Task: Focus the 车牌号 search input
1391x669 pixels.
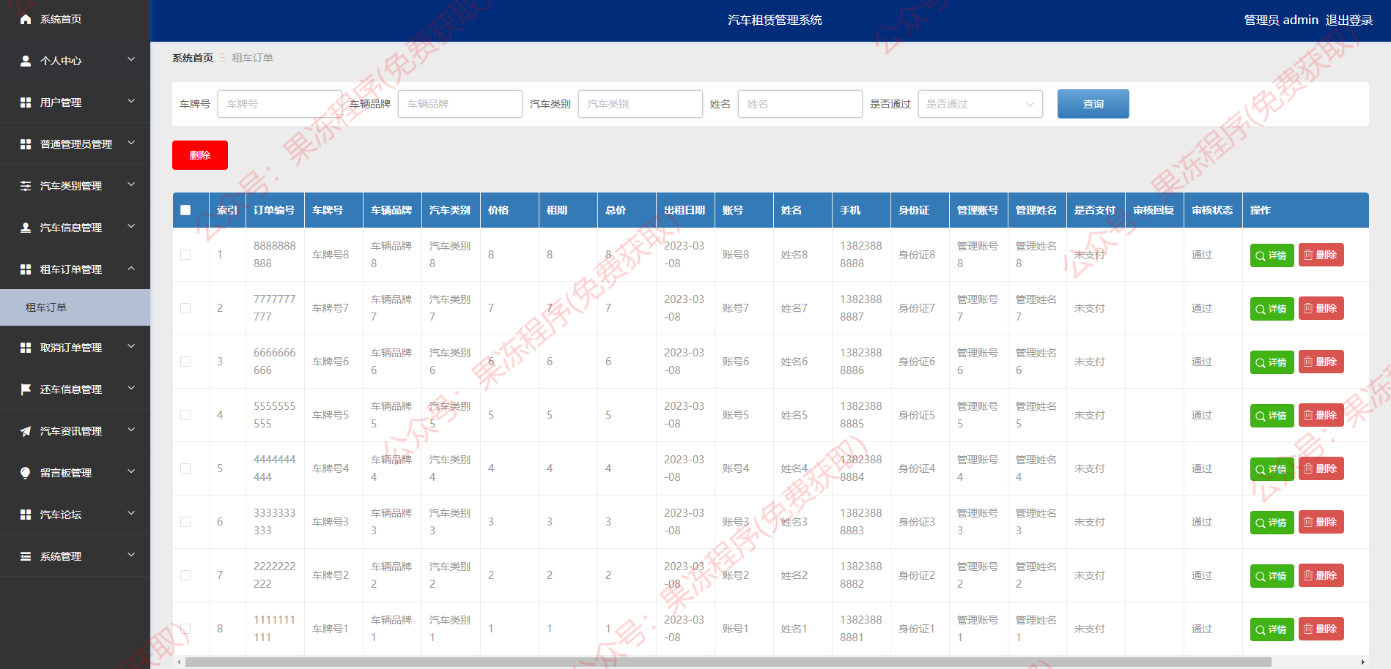Action: pyautogui.click(x=280, y=104)
